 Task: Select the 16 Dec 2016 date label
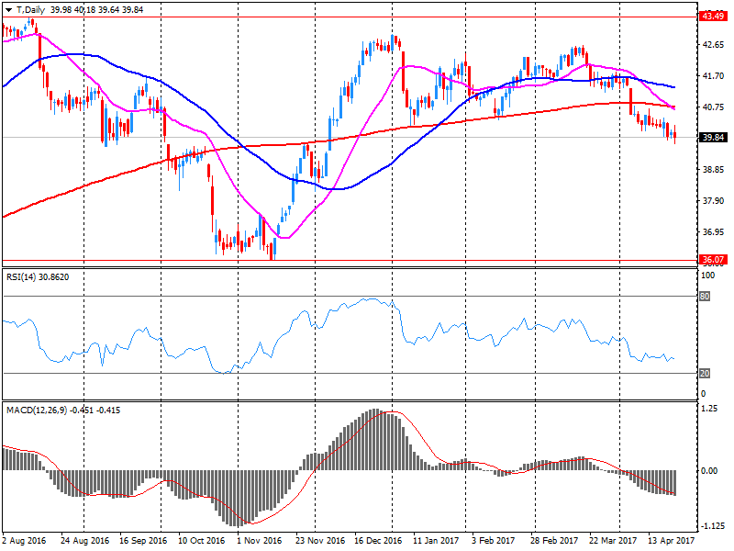[x=378, y=540]
